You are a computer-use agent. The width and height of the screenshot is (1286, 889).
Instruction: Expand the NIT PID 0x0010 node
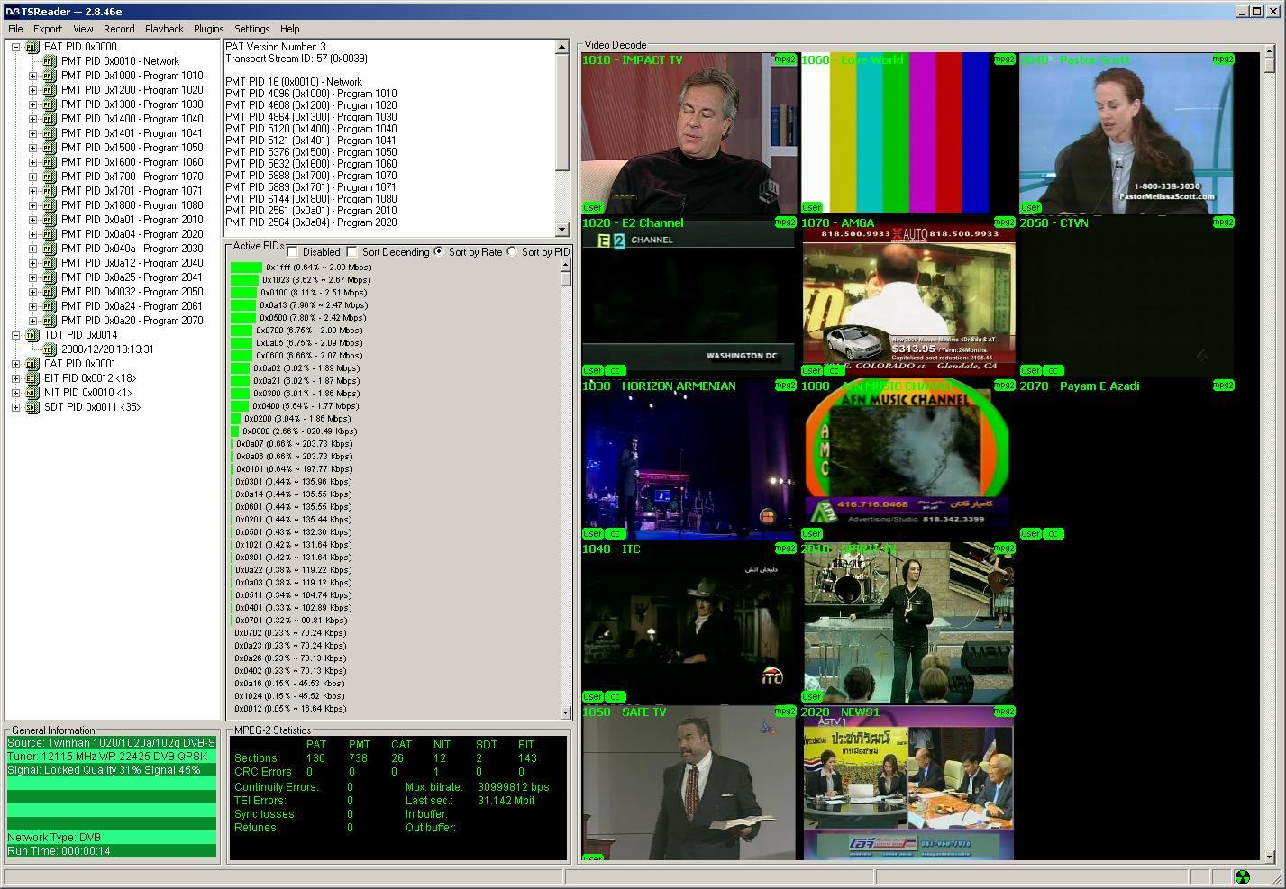pyautogui.click(x=15, y=393)
